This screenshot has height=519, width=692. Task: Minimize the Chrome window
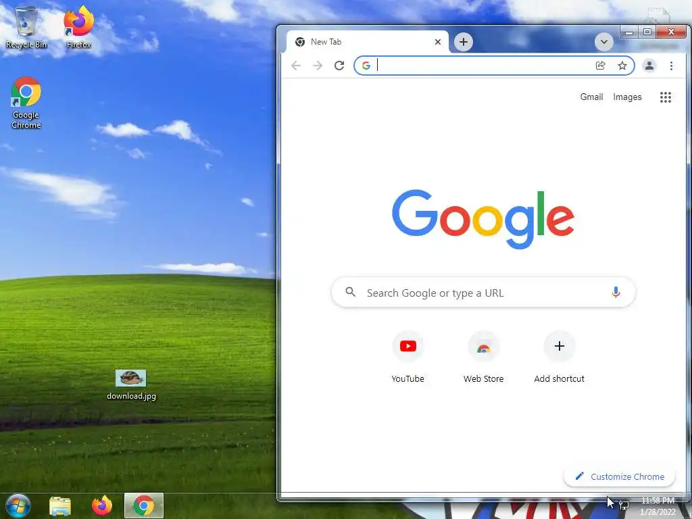(629, 32)
